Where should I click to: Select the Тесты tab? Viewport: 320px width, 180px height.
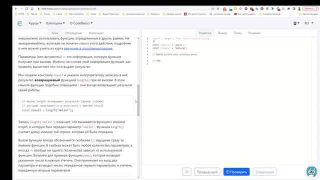(237, 33)
